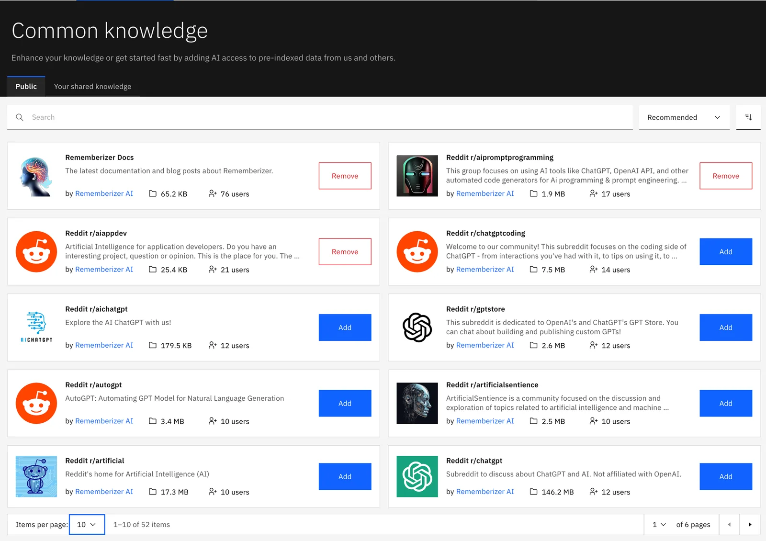
Task: Click the Reddit logo for r/chatgptcoding
Action: point(417,252)
